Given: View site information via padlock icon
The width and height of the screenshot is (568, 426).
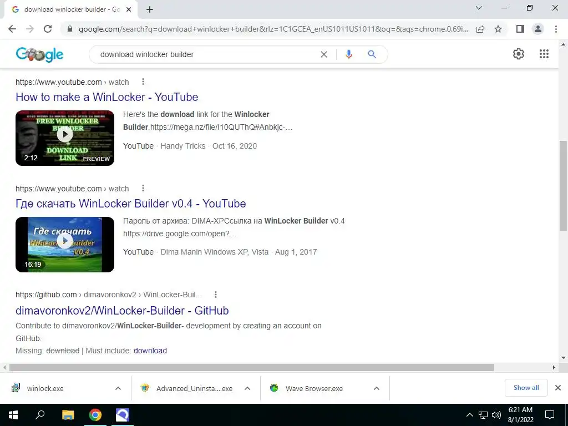Looking at the screenshot, I should click(x=70, y=29).
